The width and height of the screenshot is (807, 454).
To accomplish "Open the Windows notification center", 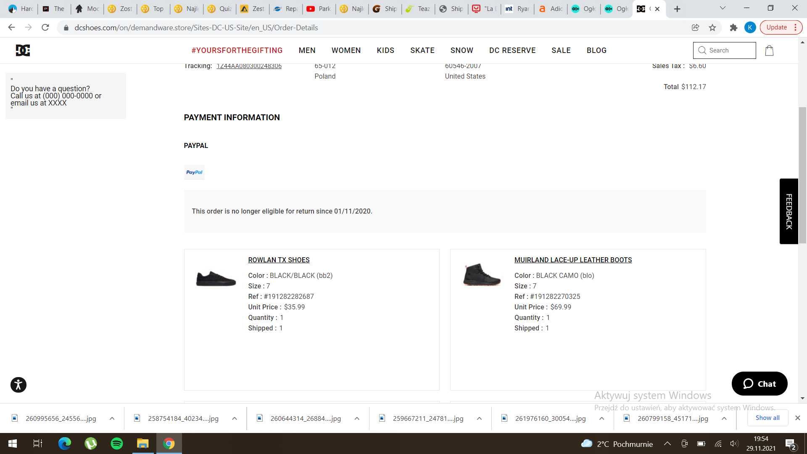I will [x=791, y=444].
